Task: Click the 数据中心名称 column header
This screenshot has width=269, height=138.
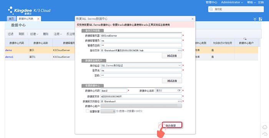Action: coord(41,43)
